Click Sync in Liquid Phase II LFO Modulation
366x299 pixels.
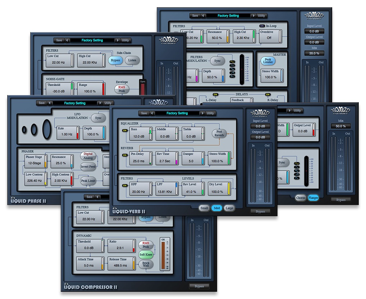coord(98,118)
